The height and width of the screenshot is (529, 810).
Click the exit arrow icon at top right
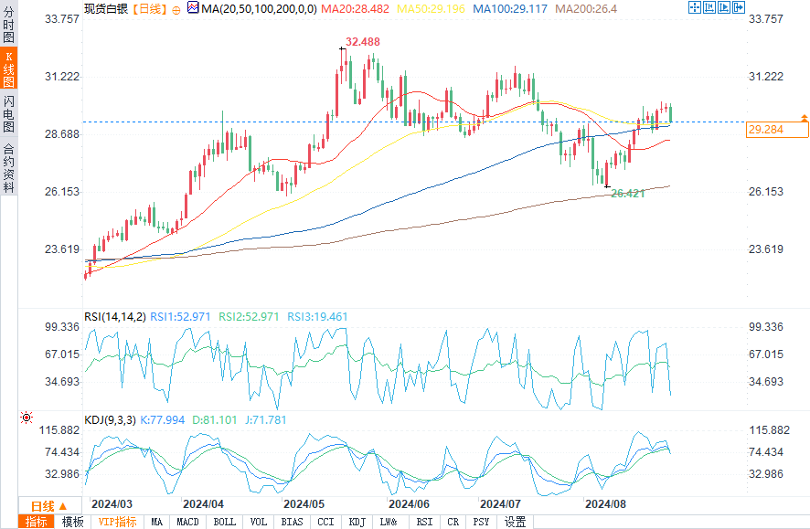[737, 7]
